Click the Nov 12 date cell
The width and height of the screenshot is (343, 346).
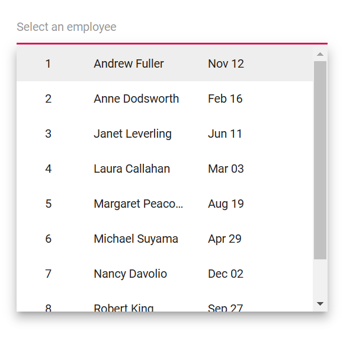pos(226,64)
